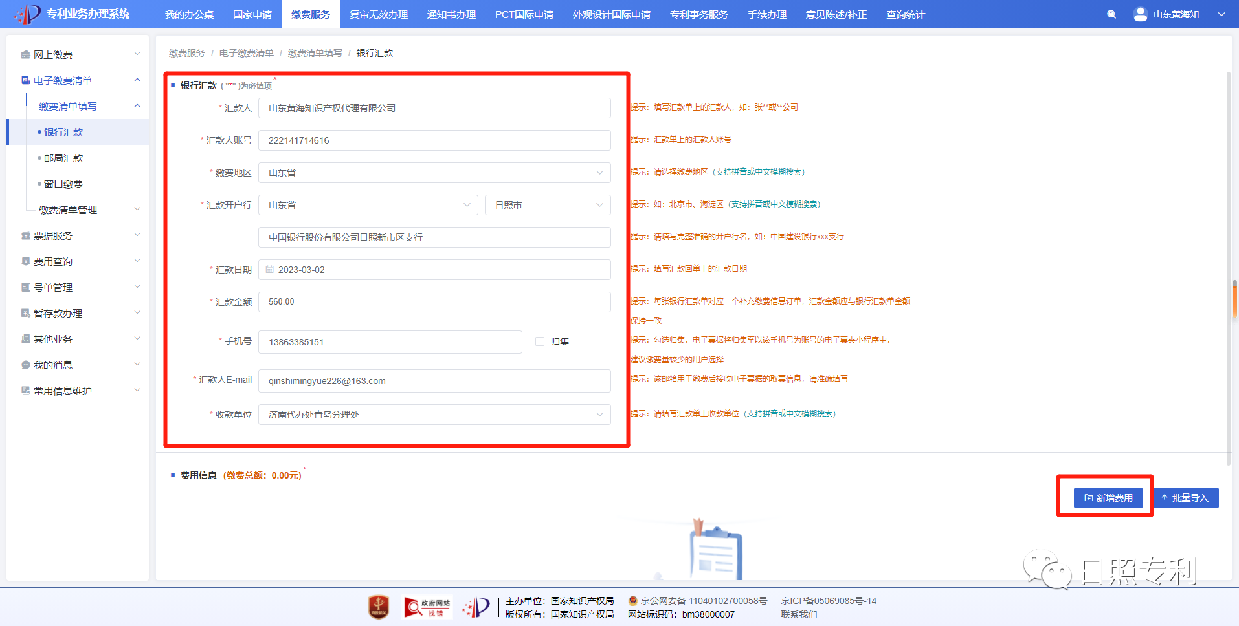
Task: Click the 批量导入 button
Action: pos(1185,498)
